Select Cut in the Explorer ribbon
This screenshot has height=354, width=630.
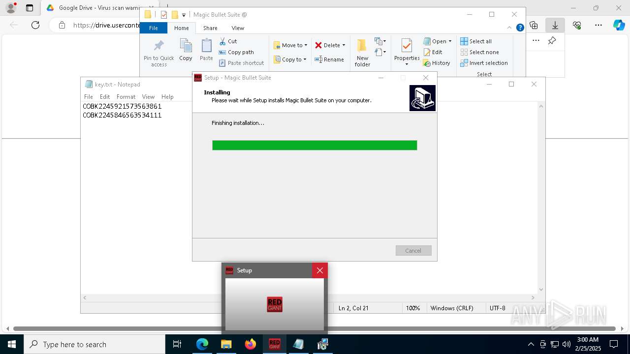[x=228, y=41]
